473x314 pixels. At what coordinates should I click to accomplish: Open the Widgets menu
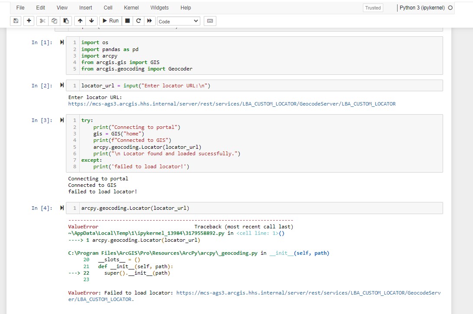pos(160,7)
